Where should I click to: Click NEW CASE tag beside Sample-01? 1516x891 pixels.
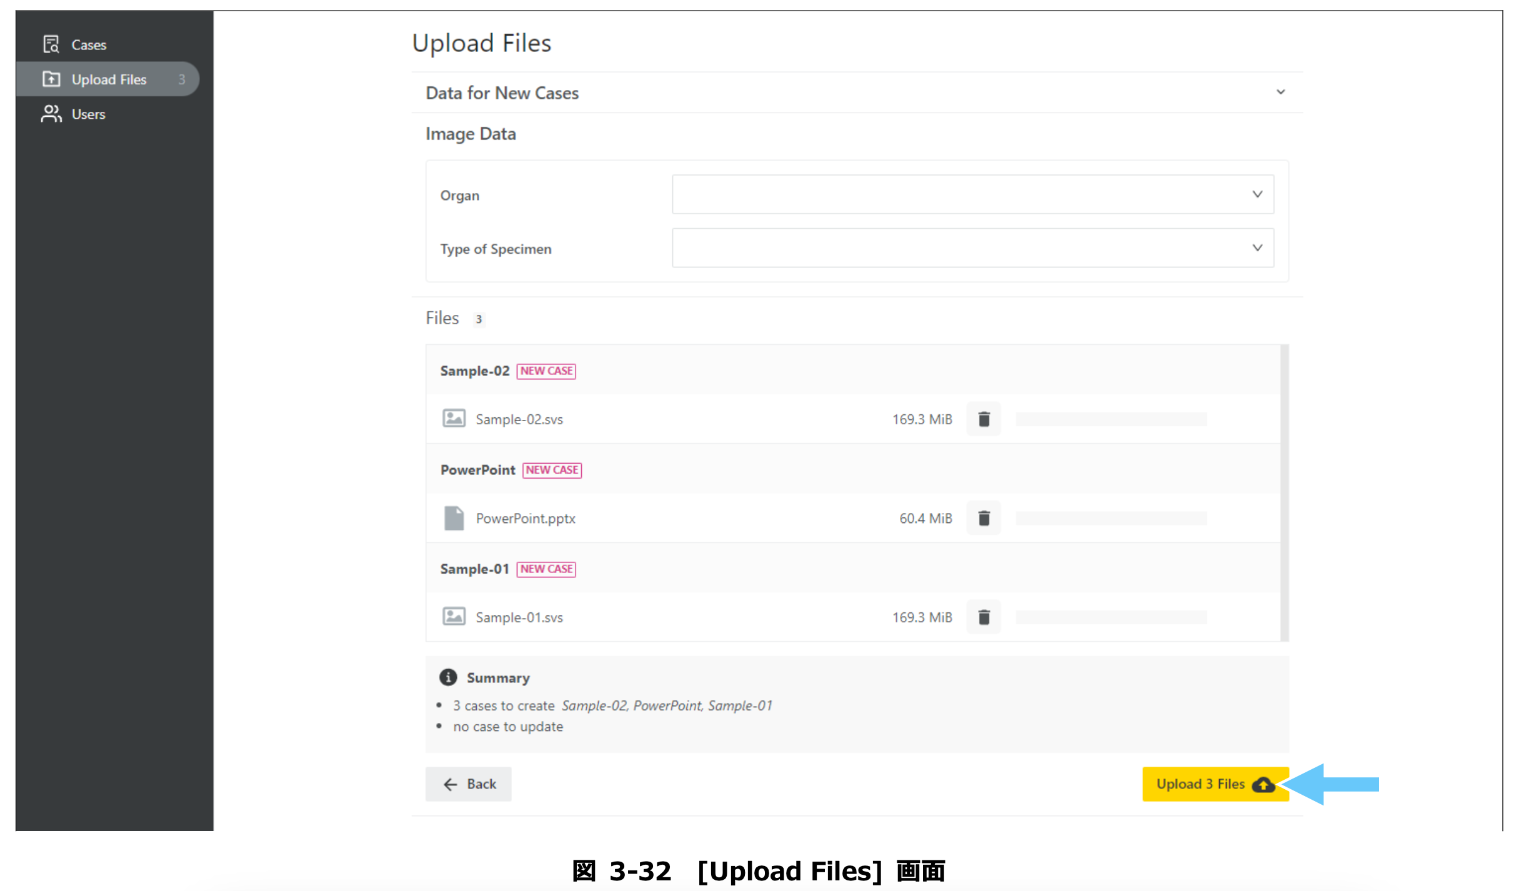tap(546, 569)
